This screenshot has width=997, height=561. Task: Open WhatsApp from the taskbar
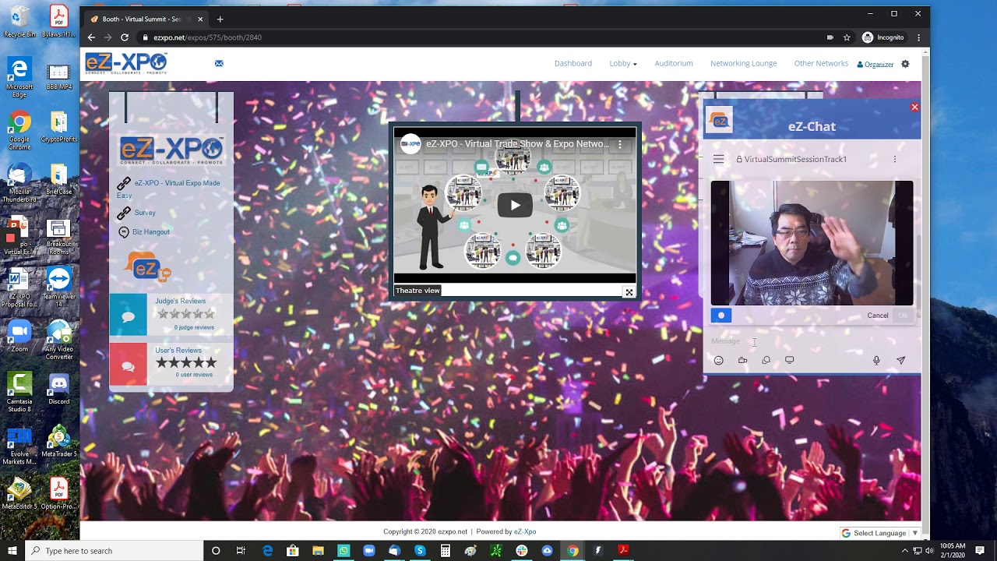343,551
